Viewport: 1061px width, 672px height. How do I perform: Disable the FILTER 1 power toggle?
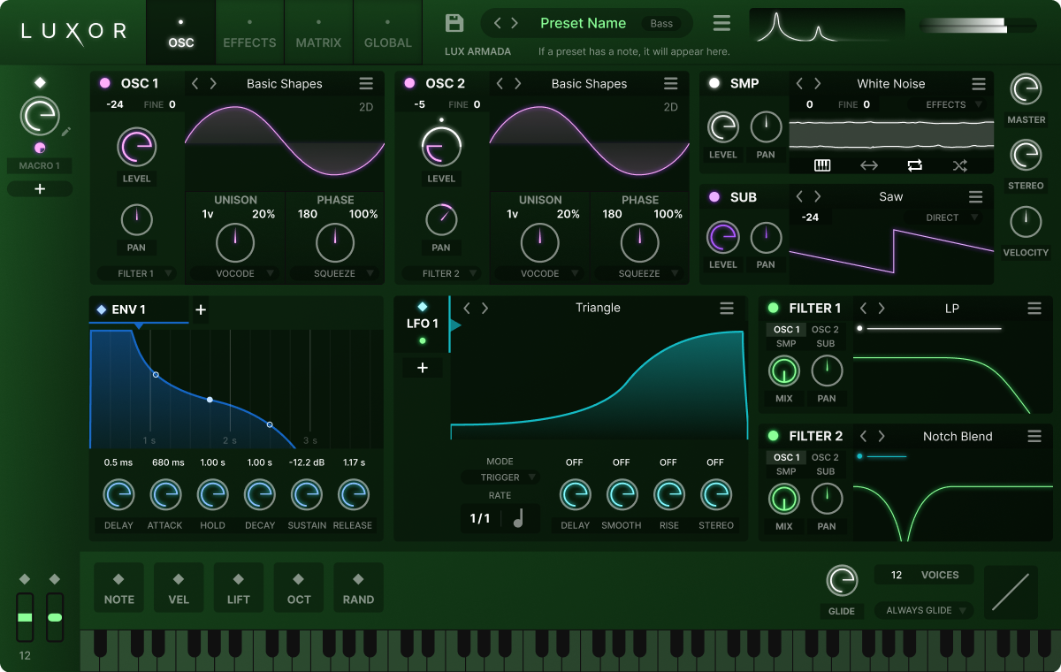pos(773,309)
